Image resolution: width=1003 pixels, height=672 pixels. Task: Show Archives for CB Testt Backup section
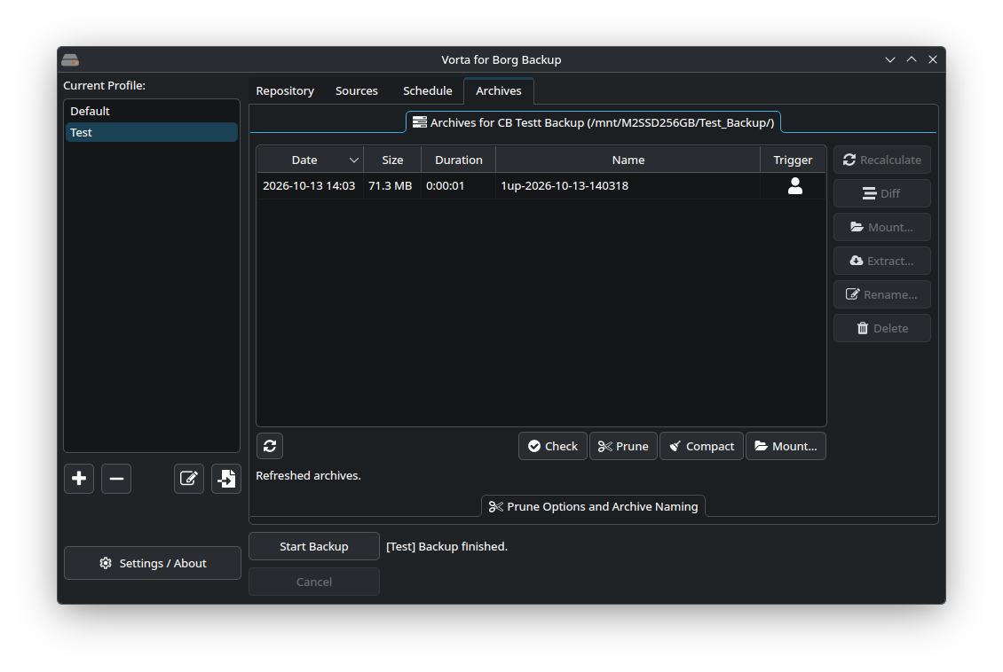594,122
